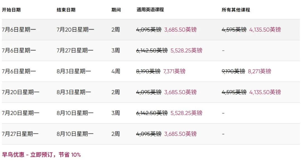Click the 早鸟优惠 立即预订 promo text

pyautogui.click(x=41, y=155)
